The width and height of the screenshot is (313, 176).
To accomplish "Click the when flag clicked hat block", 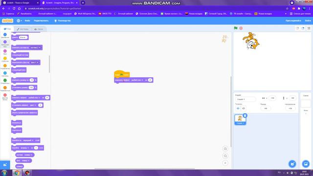I will (x=122, y=74).
